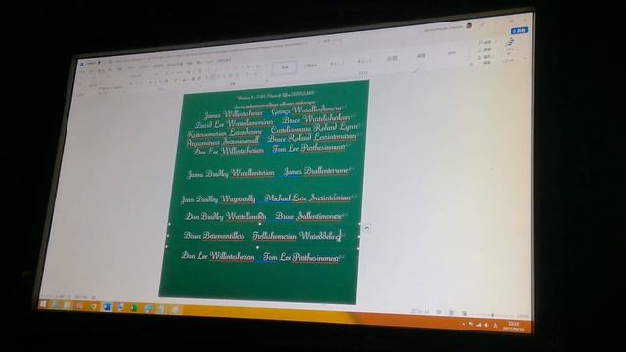This screenshot has width=626, height=352.
Task: Open the taskbar clock and date
Action: (x=514, y=326)
